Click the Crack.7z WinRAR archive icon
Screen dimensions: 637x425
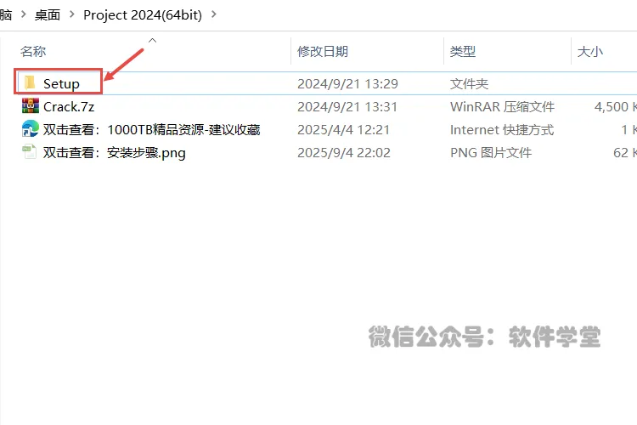point(31,105)
